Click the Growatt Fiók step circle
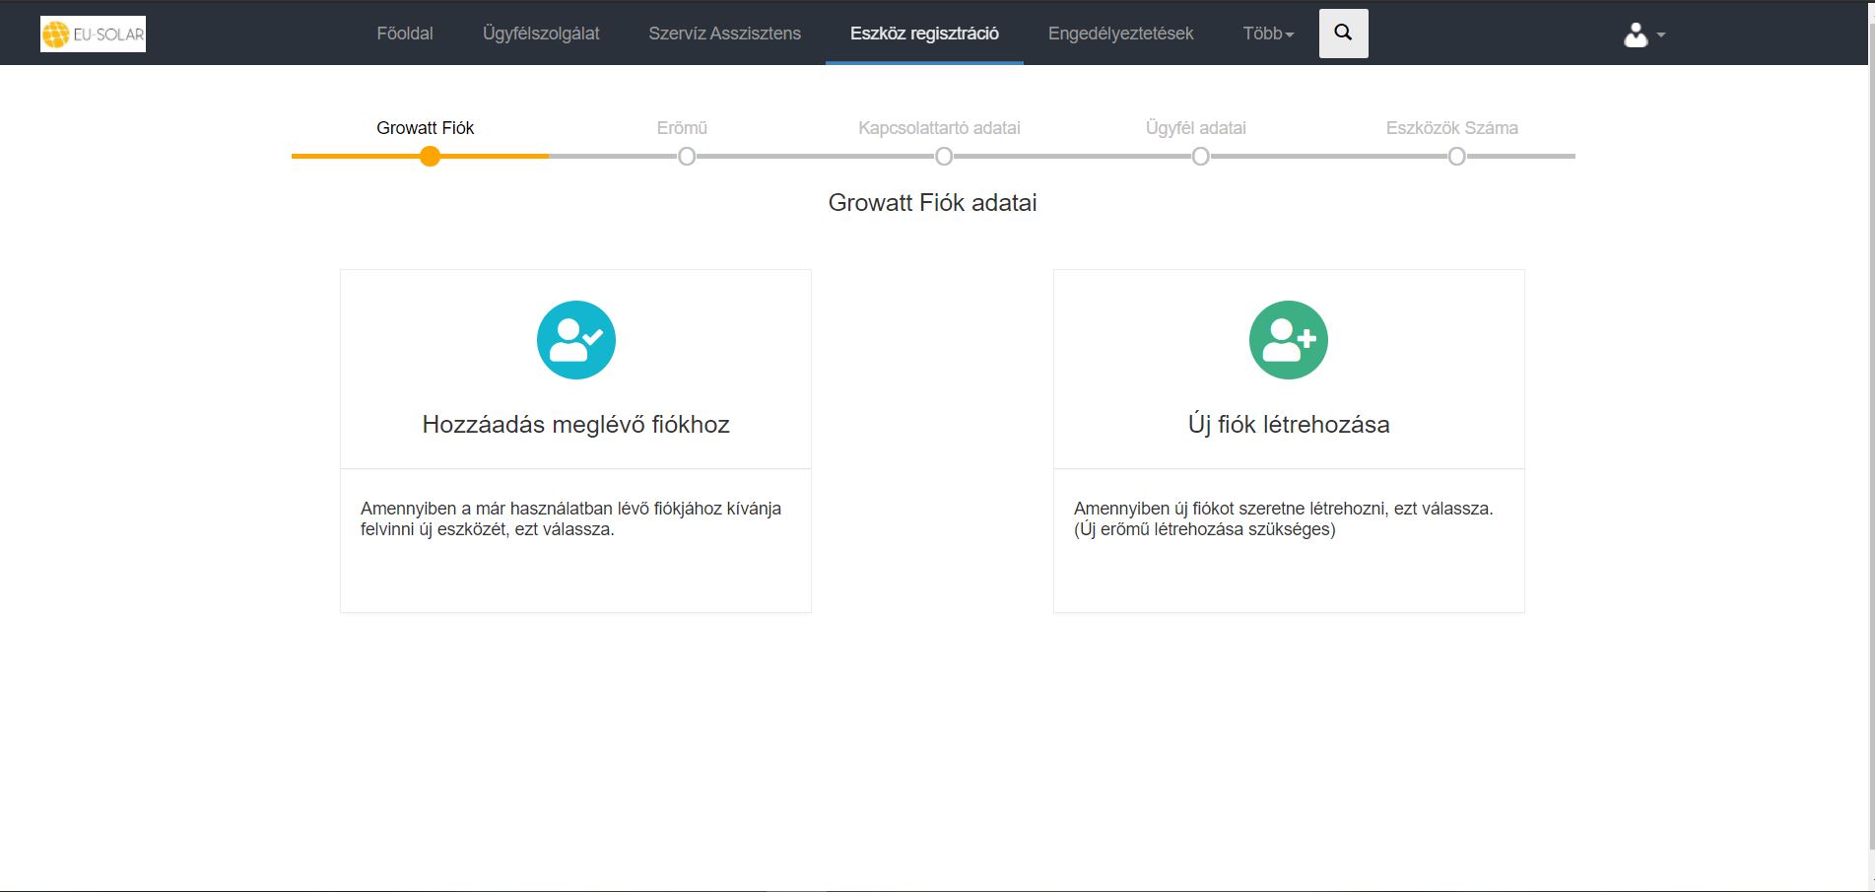The image size is (1875, 892). 430,157
